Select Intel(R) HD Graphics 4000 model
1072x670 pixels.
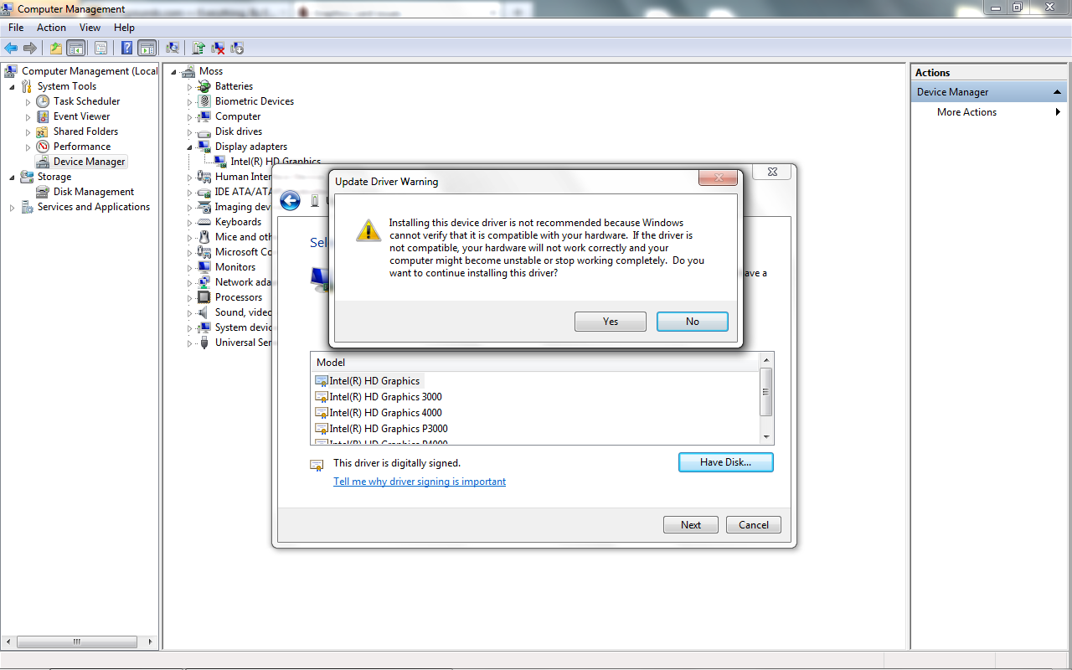(385, 413)
